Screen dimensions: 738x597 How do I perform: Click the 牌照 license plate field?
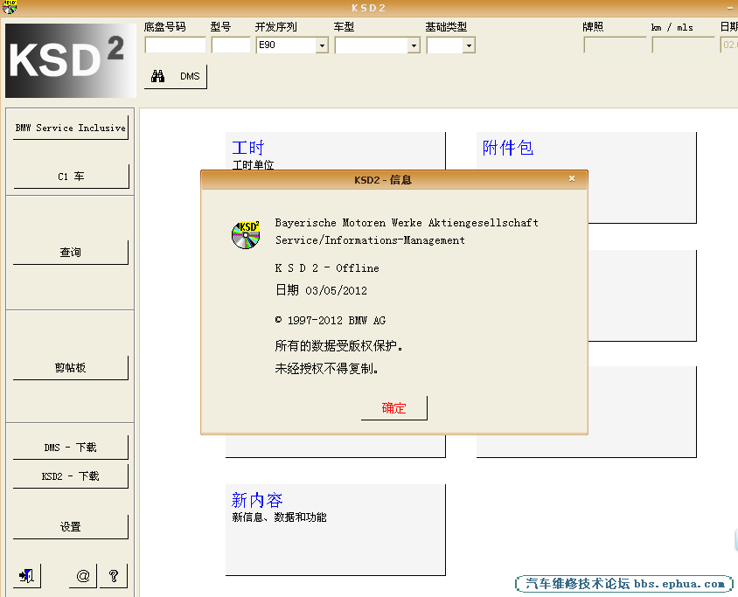tap(616, 45)
